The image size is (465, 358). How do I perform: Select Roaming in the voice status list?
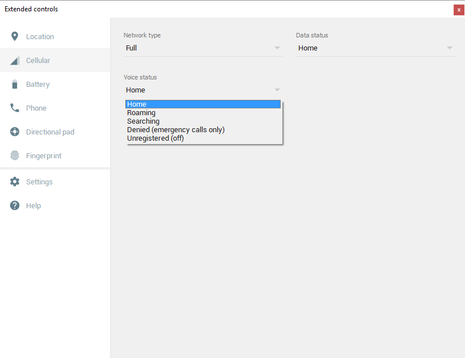pyautogui.click(x=141, y=113)
